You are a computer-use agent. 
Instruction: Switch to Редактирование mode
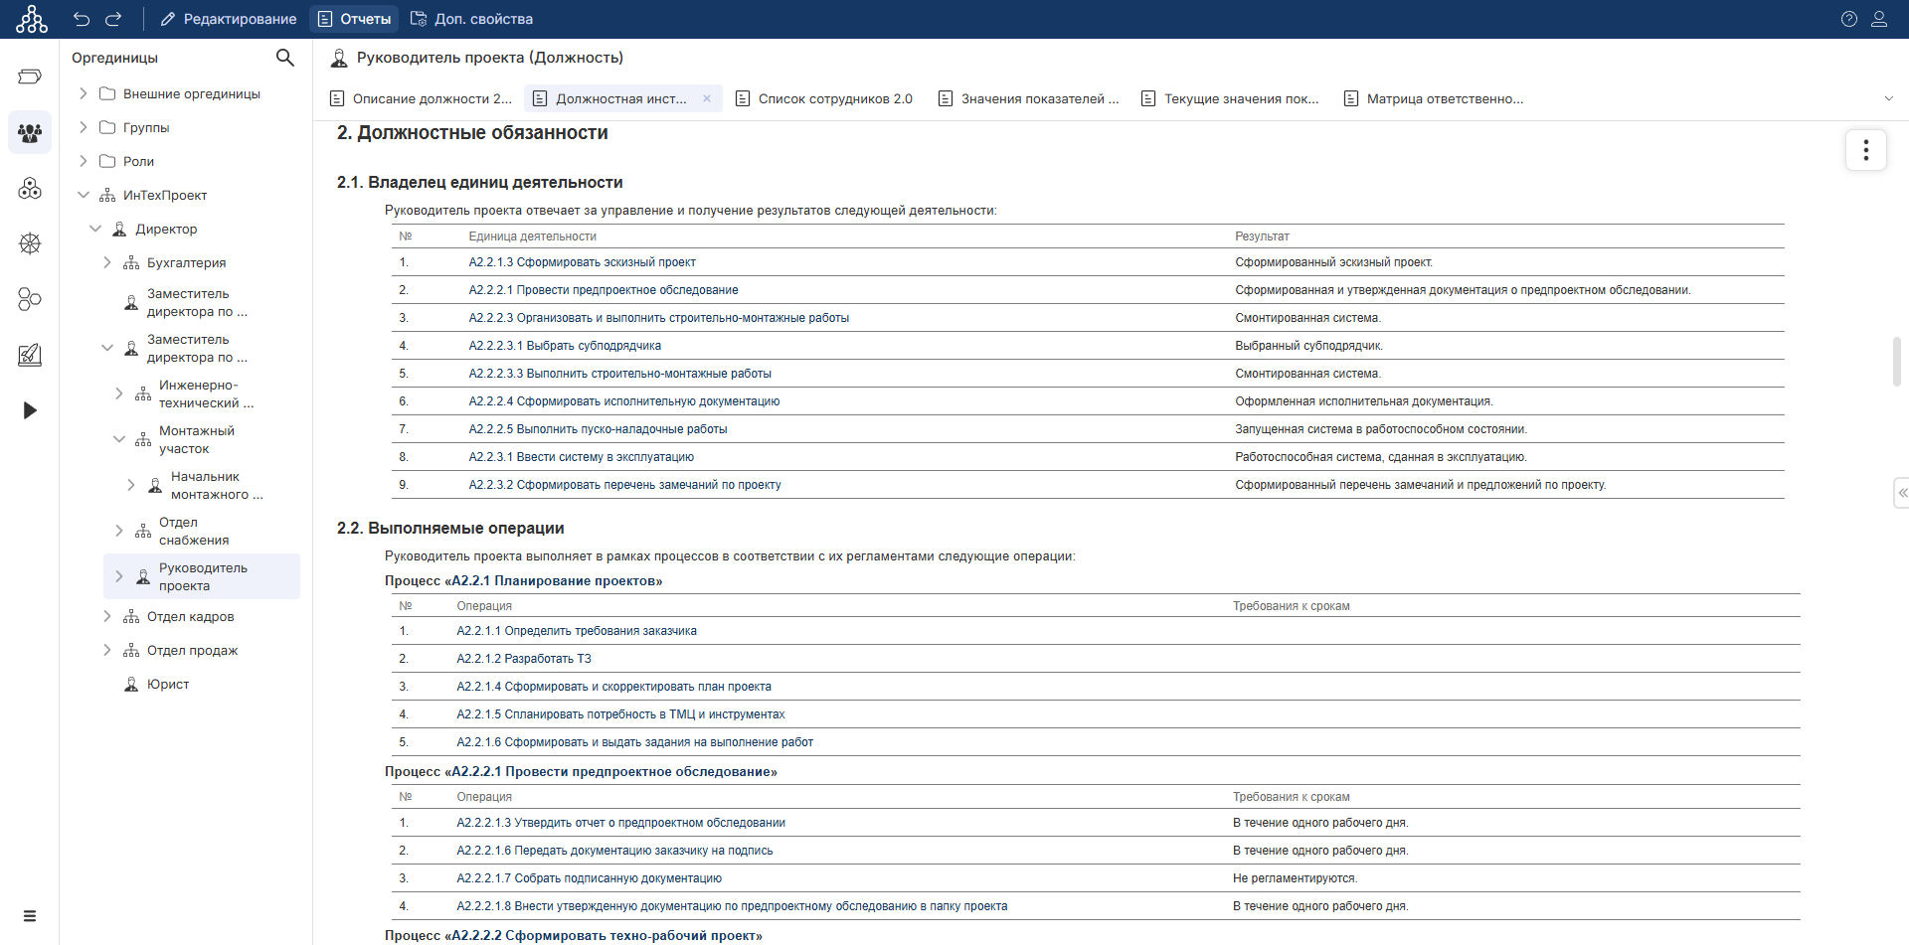coord(228,19)
